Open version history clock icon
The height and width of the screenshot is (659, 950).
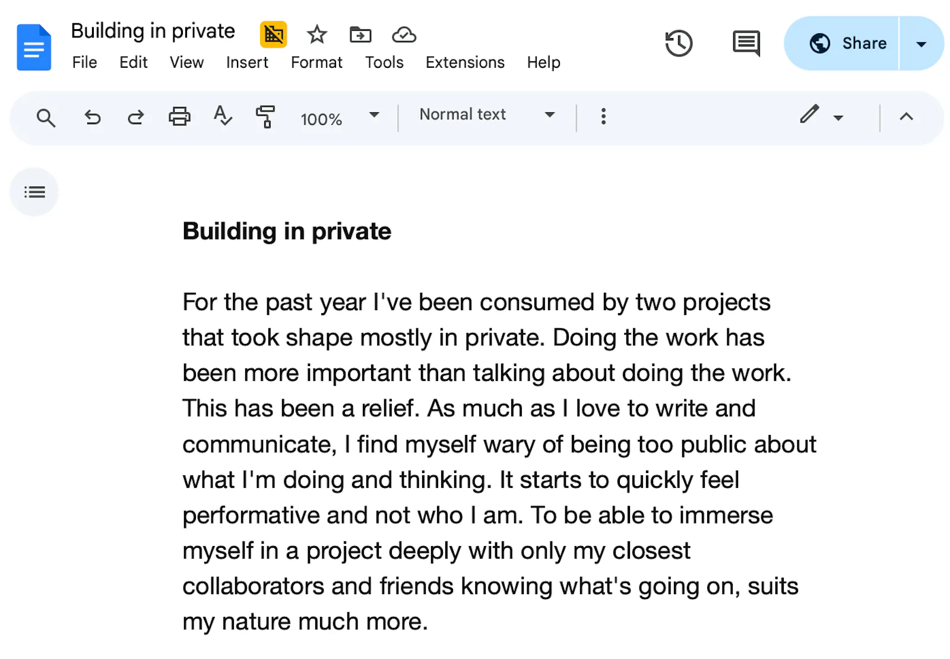679,43
